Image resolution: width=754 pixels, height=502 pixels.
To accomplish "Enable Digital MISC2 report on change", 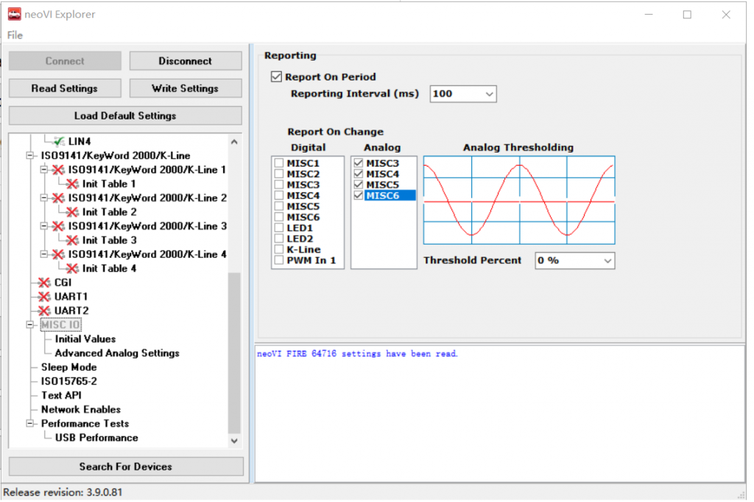I will coord(279,174).
